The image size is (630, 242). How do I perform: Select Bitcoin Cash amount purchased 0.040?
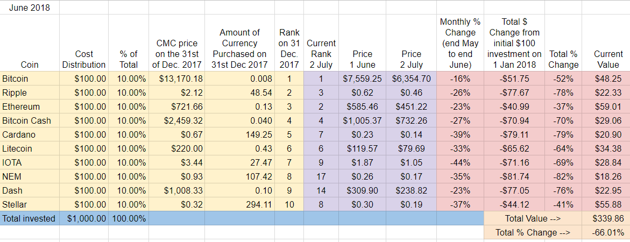pyautogui.click(x=239, y=121)
